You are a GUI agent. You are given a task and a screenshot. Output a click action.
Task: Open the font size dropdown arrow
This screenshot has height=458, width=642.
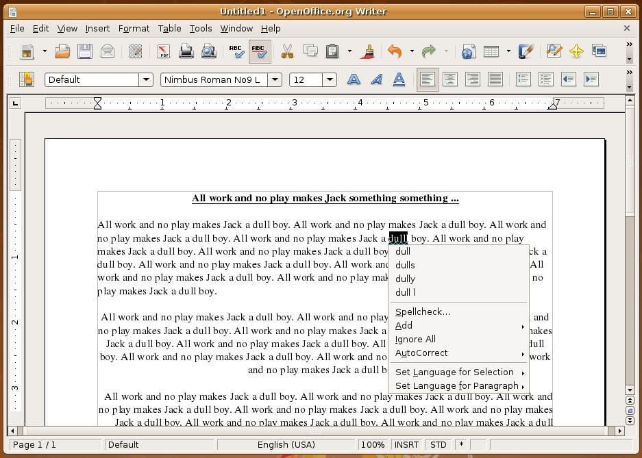pyautogui.click(x=330, y=79)
